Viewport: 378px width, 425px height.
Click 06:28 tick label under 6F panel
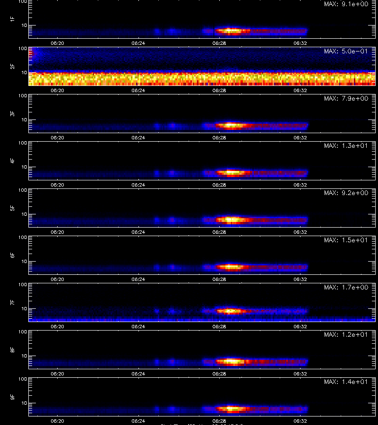[219, 279]
